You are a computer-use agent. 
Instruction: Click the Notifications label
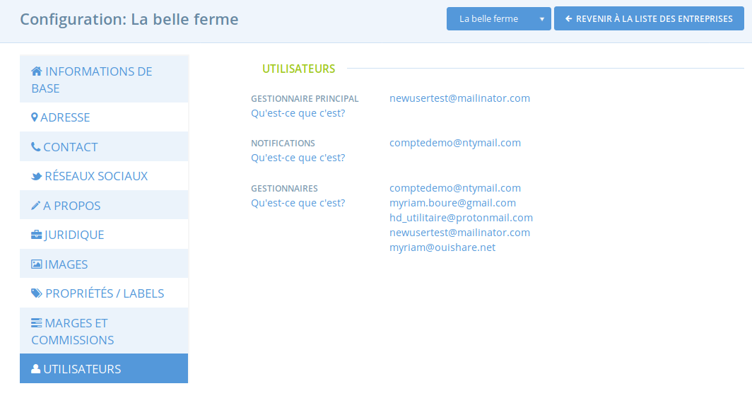click(x=283, y=143)
